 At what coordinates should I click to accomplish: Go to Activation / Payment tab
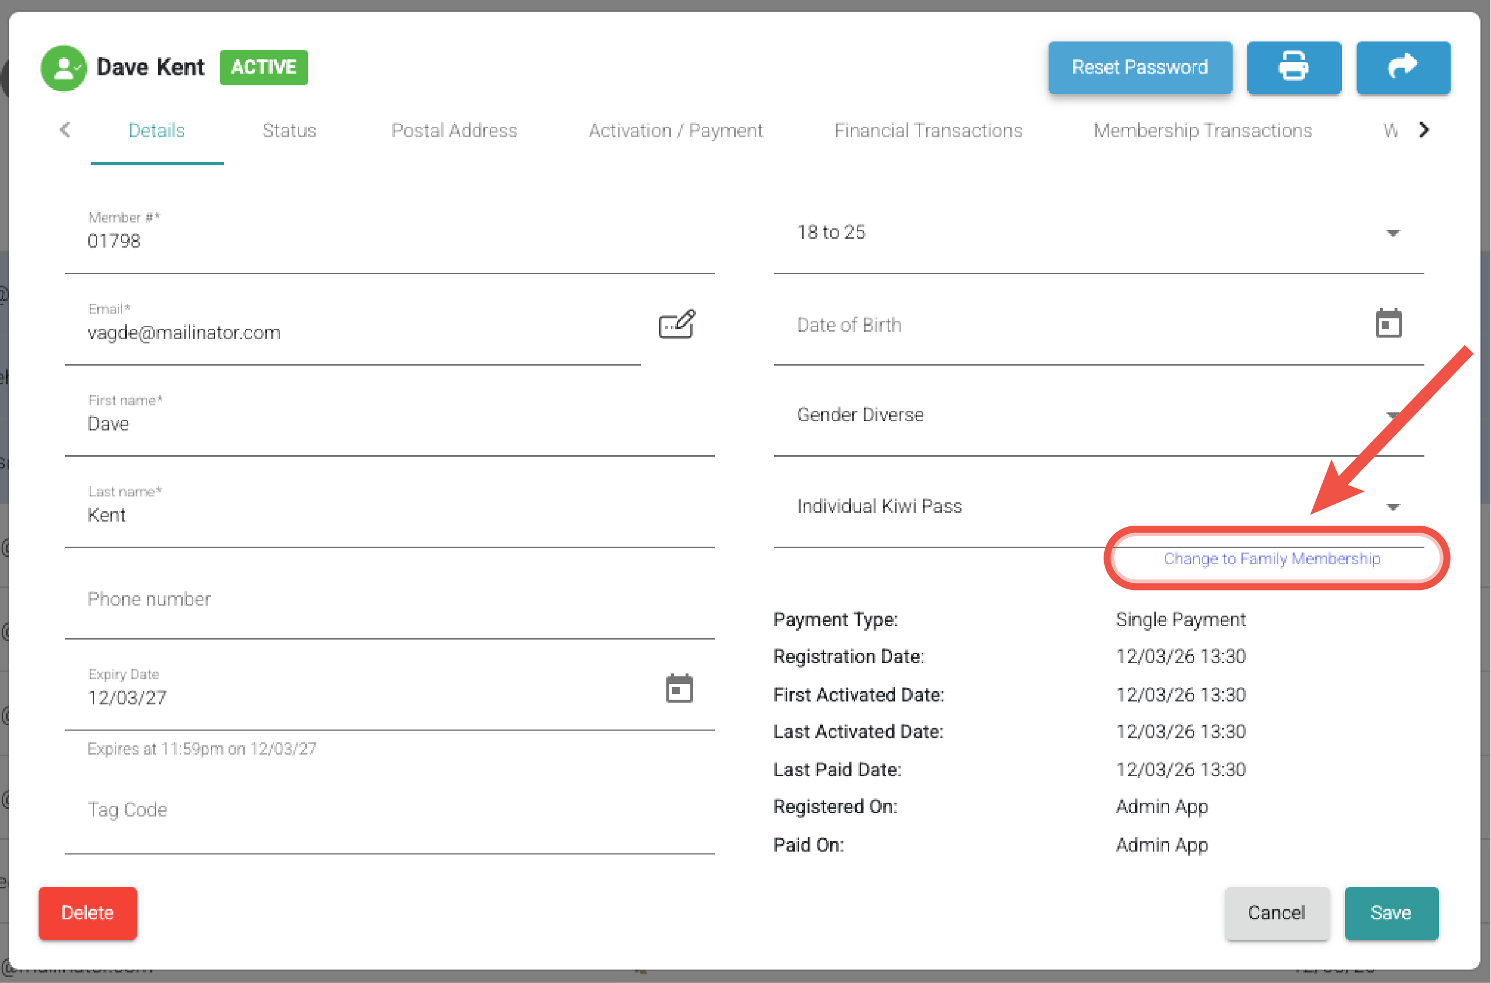[x=676, y=130]
